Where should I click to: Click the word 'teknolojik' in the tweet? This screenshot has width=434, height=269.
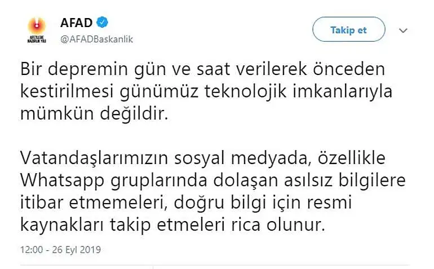click(x=245, y=92)
